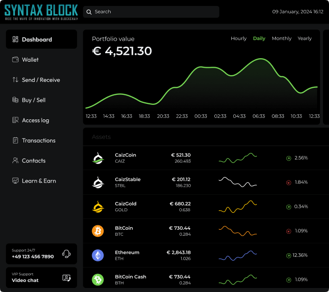Click the headset support icon
Viewport: 329px width, 292px height.
click(66, 254)
